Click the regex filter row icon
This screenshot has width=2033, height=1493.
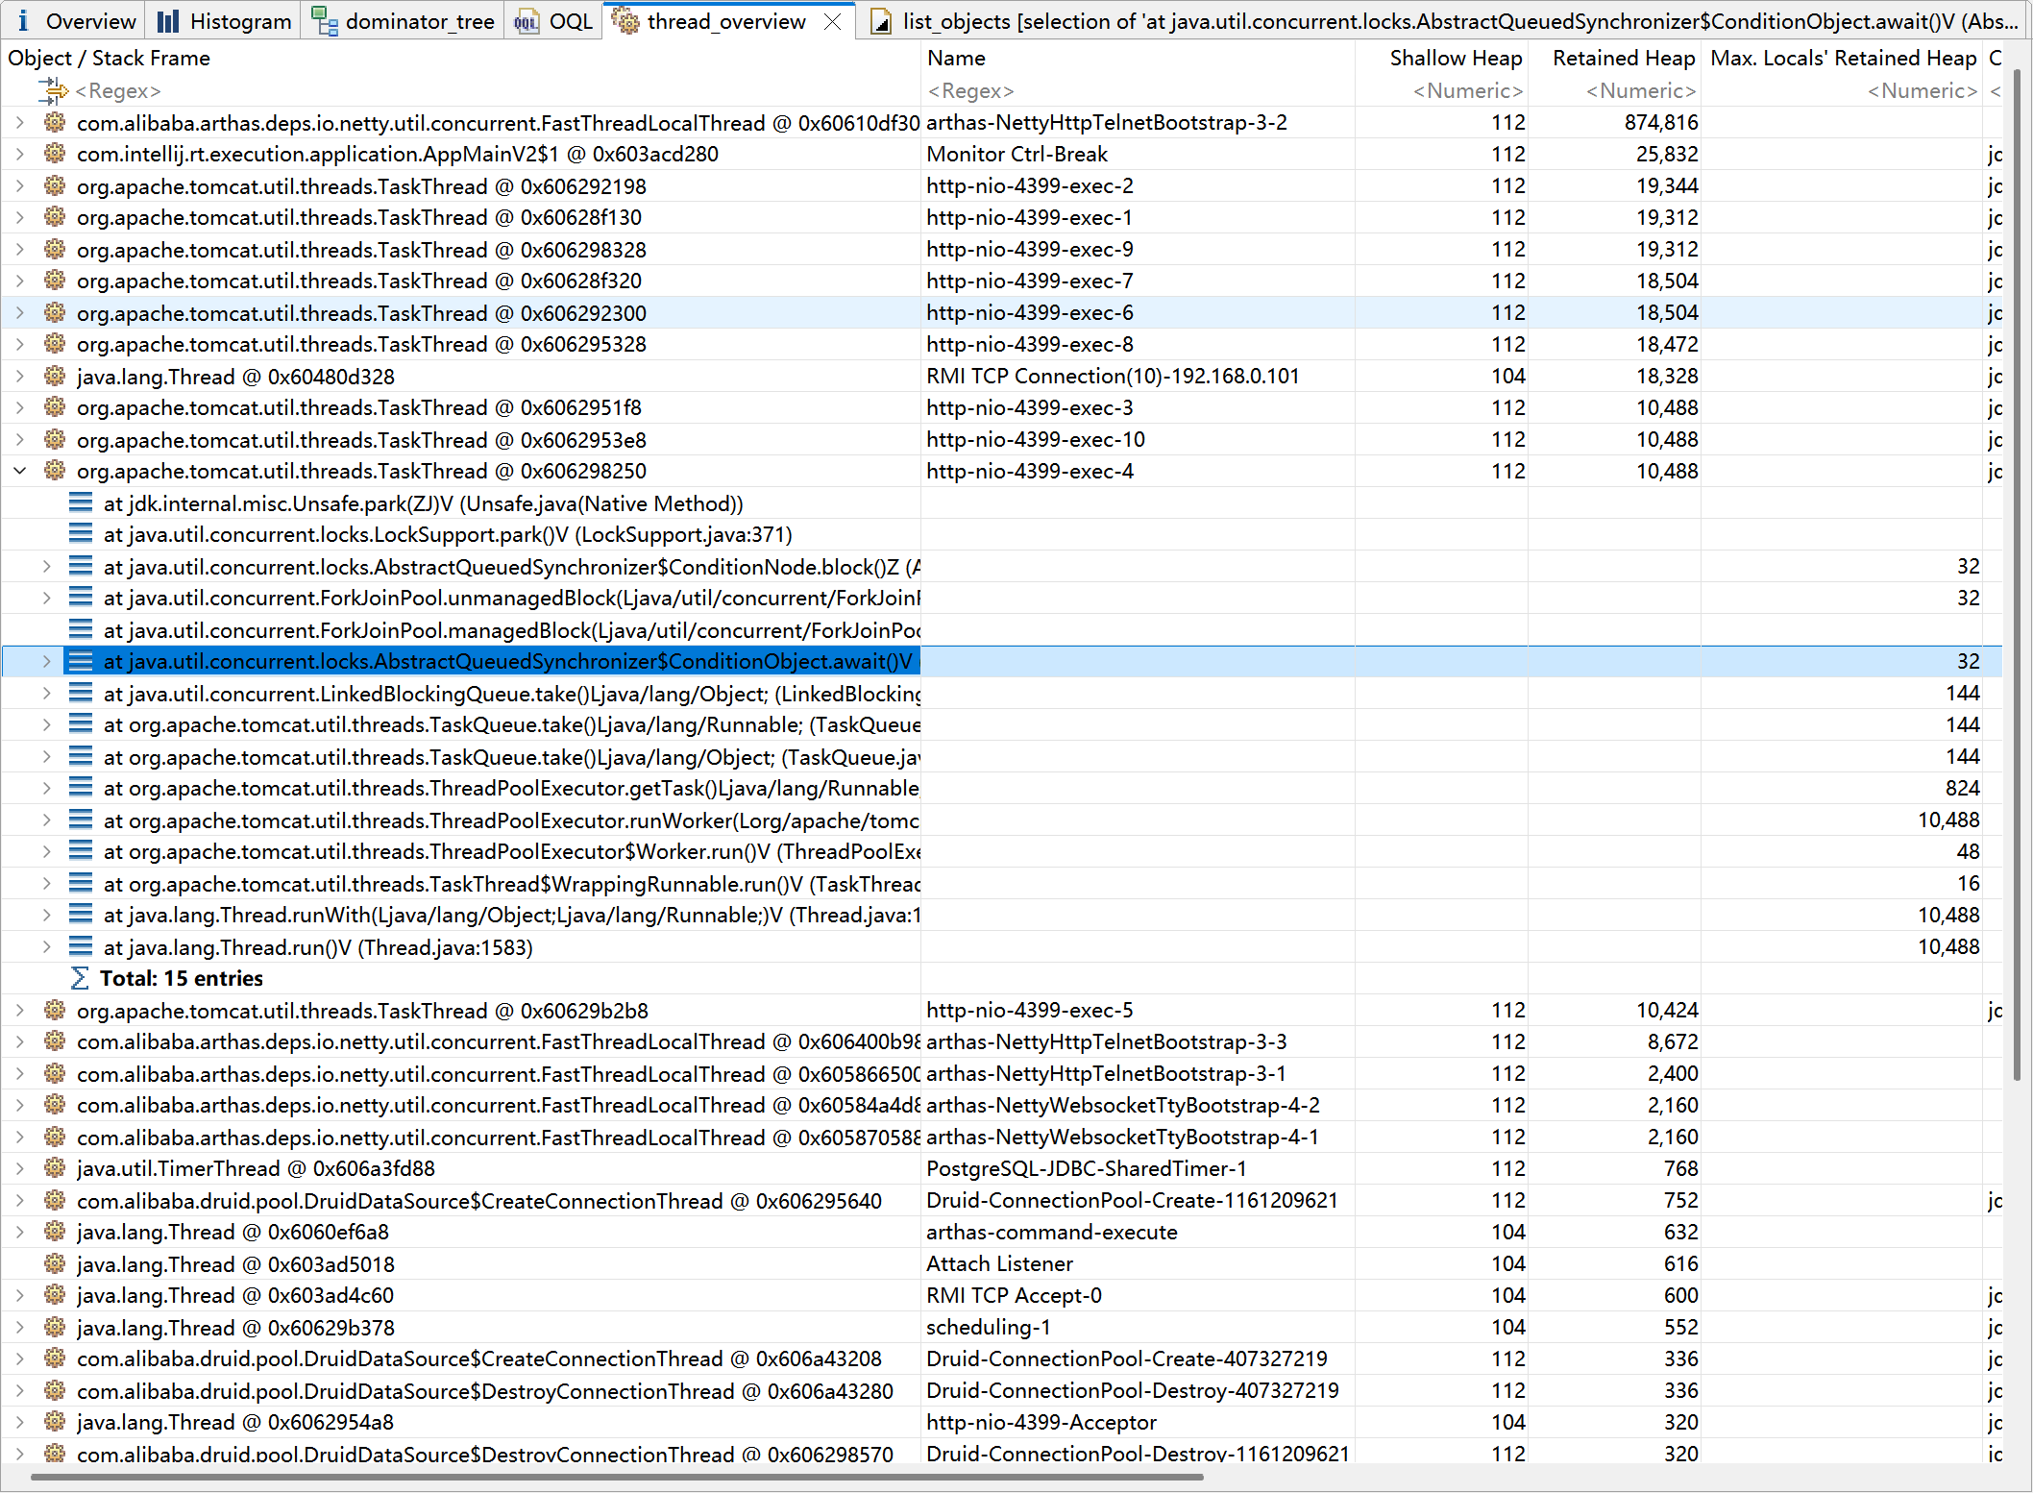pyautogui.click(x=53, y=90)
